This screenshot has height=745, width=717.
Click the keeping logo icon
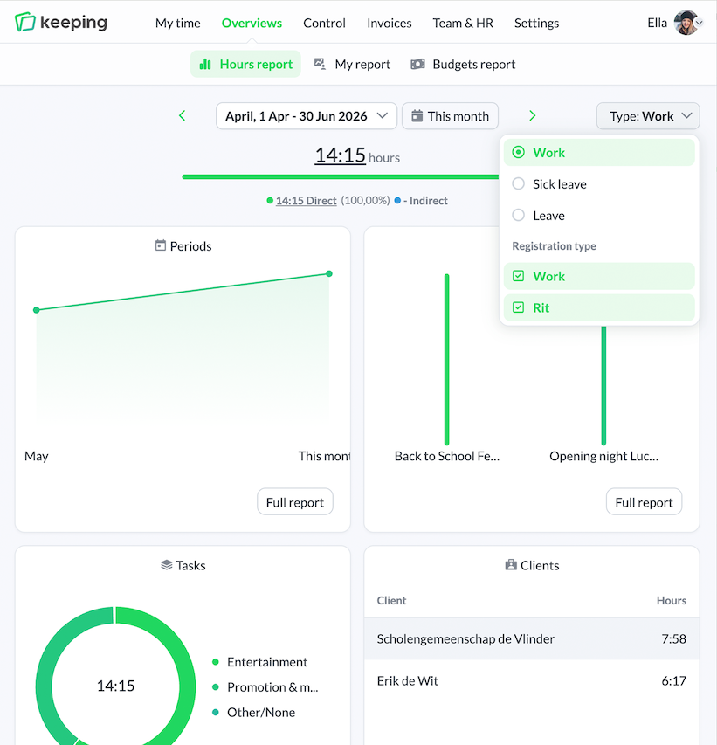(25, 23)
